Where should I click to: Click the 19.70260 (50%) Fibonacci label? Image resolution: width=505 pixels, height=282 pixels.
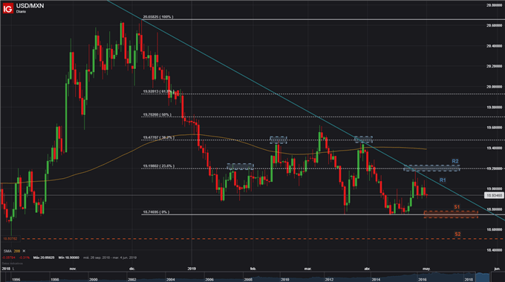(157, 114)
